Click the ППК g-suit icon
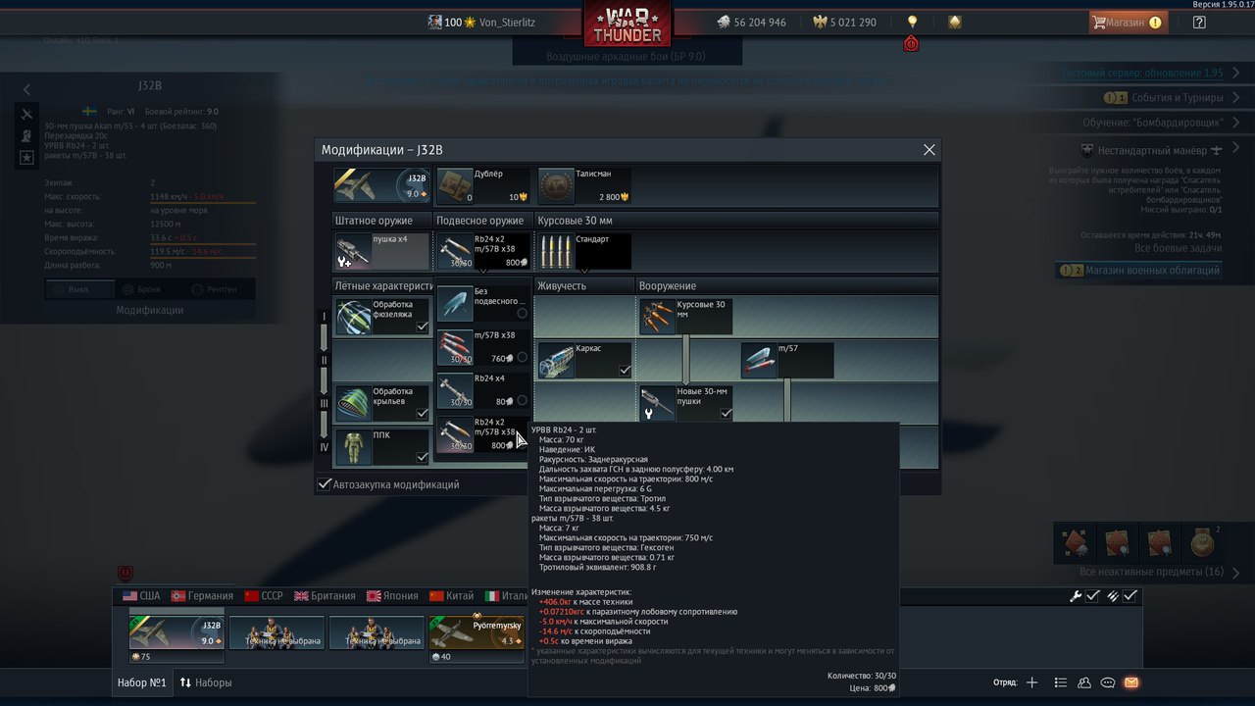Image resolution: width=1255 pixels, height=706 pixels. tap(353, 447)
